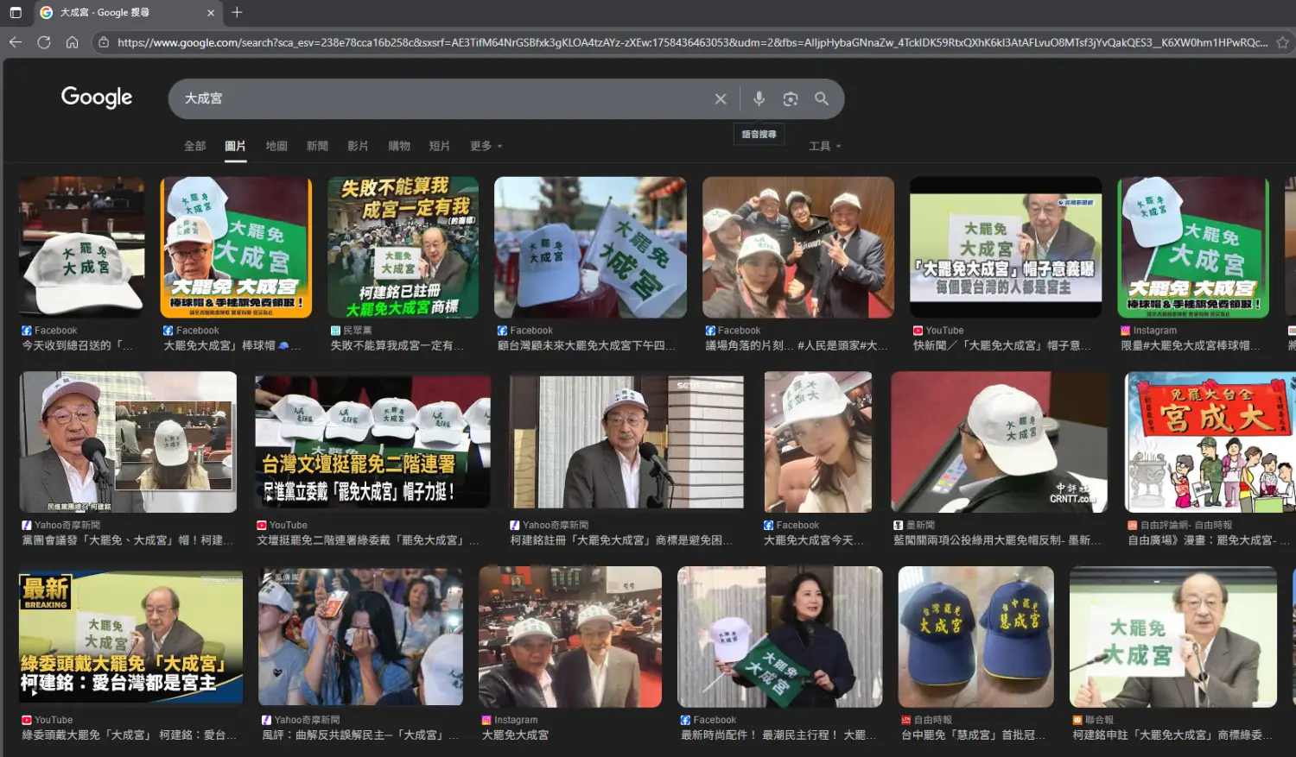Click the 民眾黨 source label
The image size is (1296, 757).
point(358,331)
